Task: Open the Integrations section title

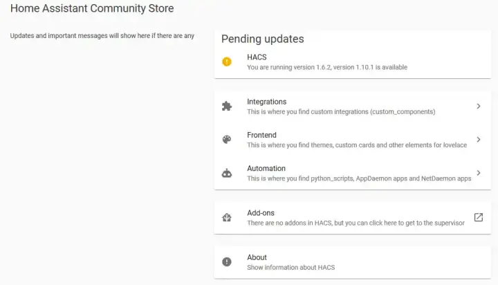Action: [266, 102]
